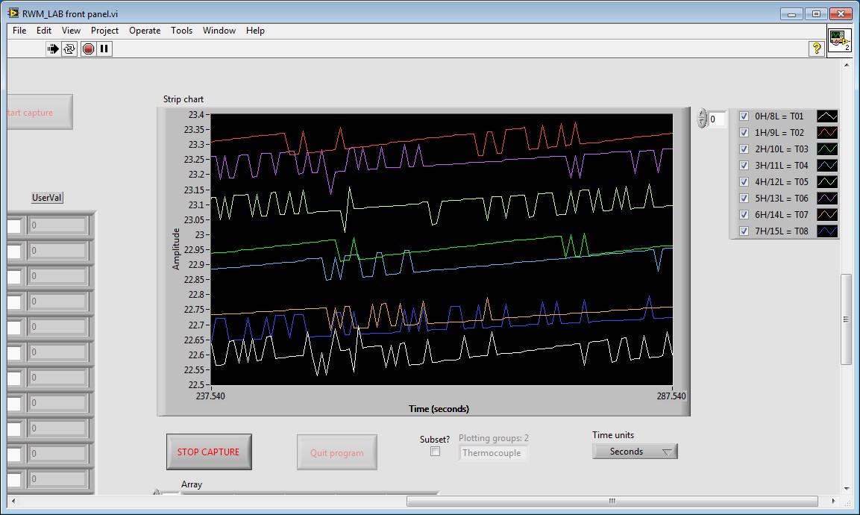Toggle the 4H/12L = T05 plot checkbox
This screenshot has width=860, height=515.
tap(744, 182)
